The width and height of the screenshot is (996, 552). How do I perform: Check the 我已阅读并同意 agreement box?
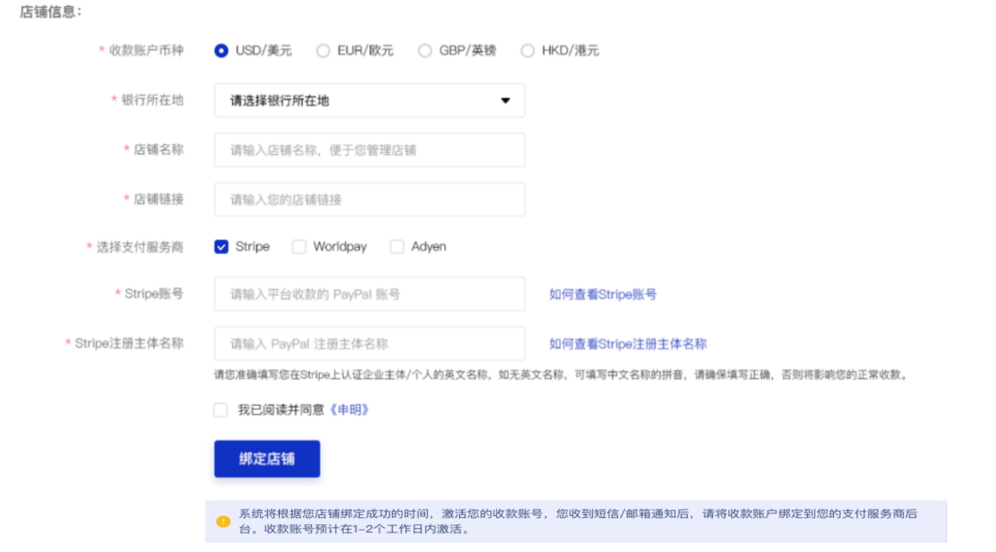tap(221, 410)
